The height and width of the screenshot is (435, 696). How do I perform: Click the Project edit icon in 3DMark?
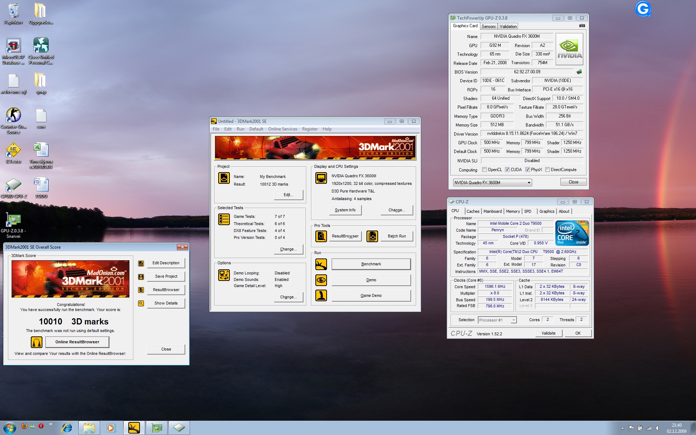[224, 178]
